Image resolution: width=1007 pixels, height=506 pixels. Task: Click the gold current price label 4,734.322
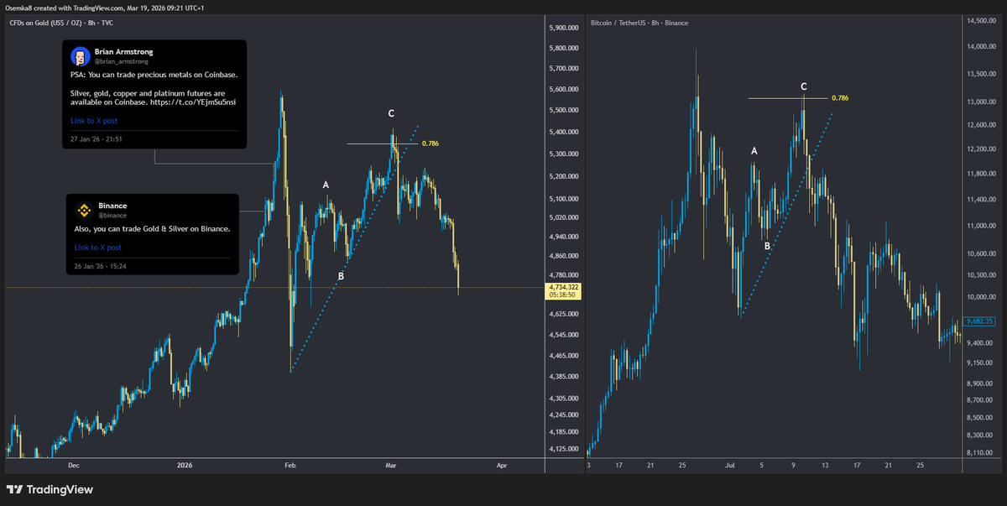pyautogui.click(x=562, y=288)
